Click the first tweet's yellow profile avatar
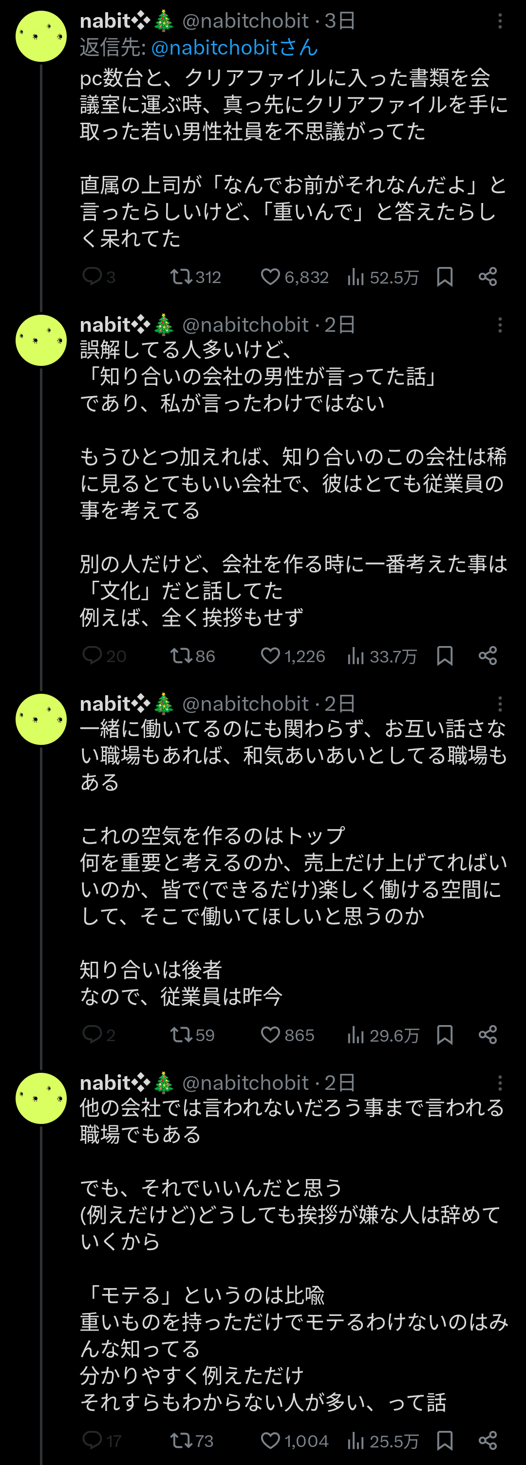This screenshot has width=526, height=1465. [41, 37]
